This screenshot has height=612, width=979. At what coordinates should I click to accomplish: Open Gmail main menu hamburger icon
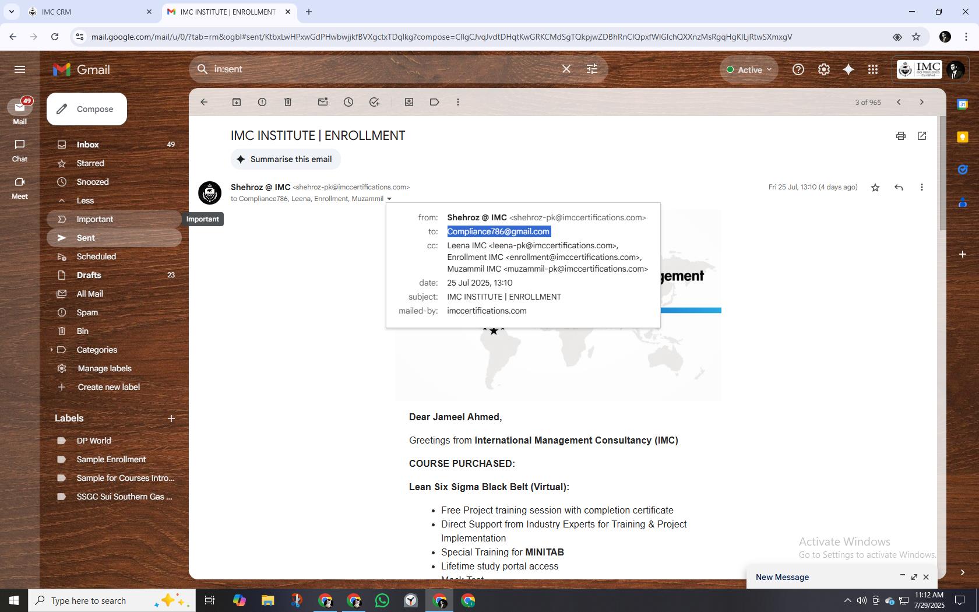click(x=20, y=69)
